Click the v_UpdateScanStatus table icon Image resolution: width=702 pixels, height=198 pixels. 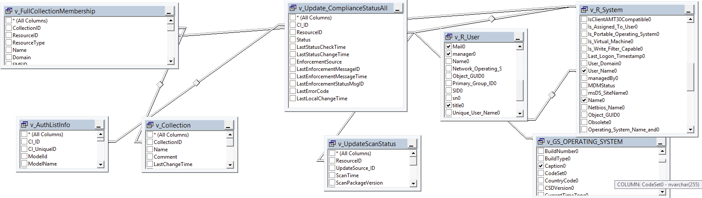(332, 144)
